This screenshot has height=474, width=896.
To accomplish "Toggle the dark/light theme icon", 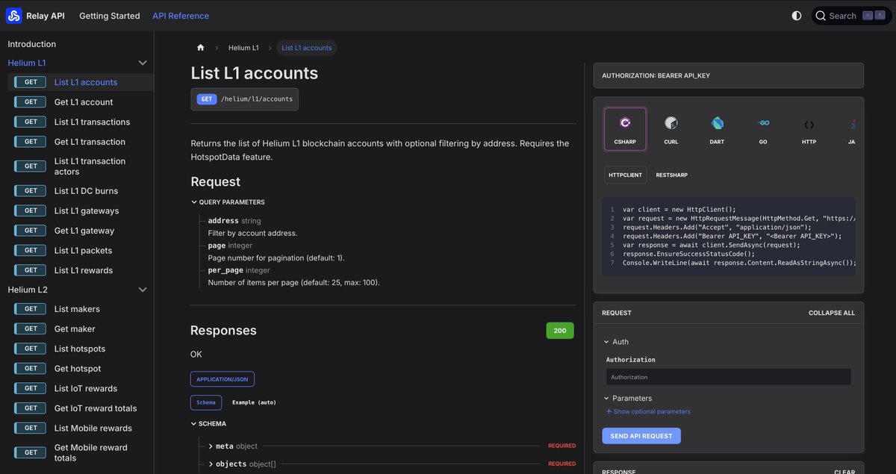I will (x=797, y=16).
